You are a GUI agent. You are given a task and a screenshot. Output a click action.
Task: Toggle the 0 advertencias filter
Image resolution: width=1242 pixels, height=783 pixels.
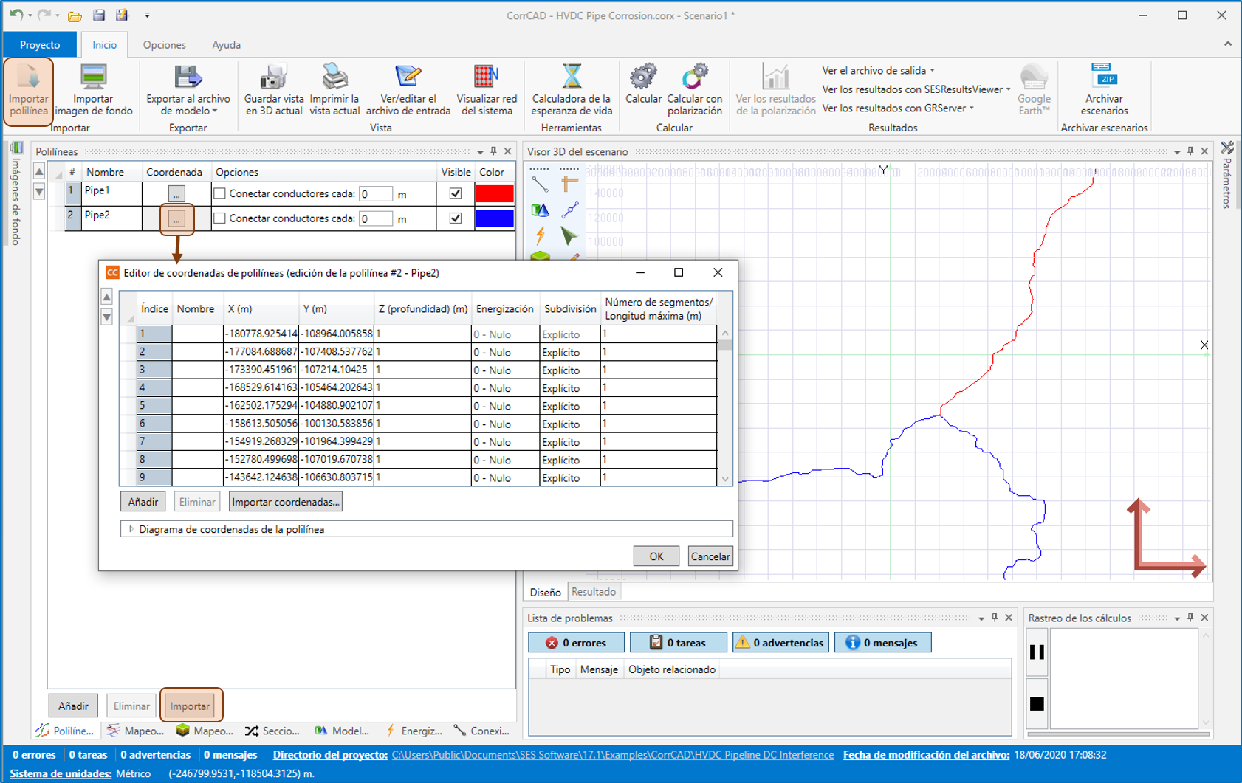click(780, 643)
